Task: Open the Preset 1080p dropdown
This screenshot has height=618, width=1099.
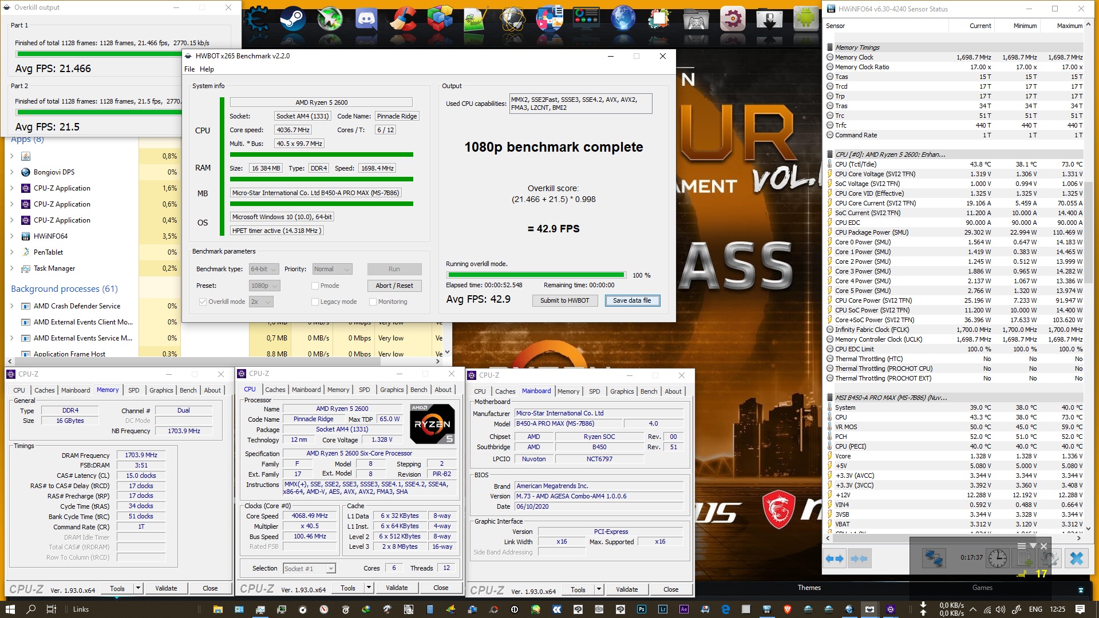Action: [x=264, y=286]
